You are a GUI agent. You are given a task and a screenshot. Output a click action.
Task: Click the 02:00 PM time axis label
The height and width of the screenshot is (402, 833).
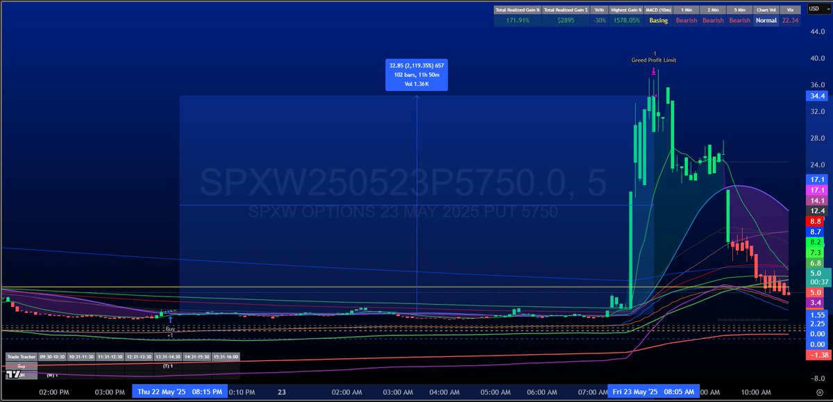54,392
